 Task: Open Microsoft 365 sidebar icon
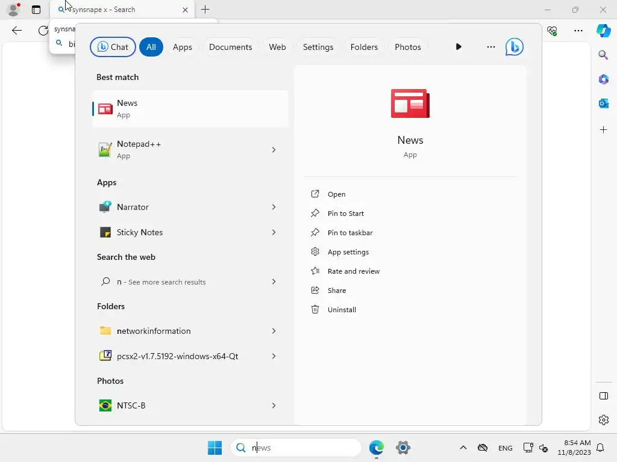(x=603, y=79)
